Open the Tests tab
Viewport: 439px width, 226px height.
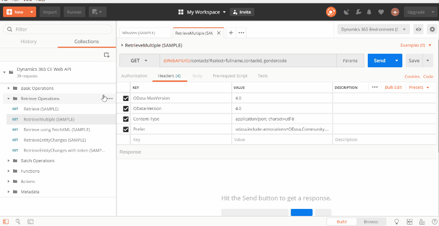tap(262, 76)
